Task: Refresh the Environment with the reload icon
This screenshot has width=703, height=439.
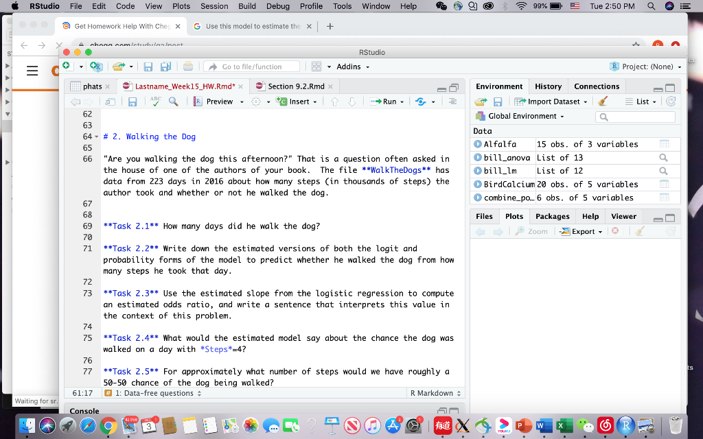Action: pos(672,101)
